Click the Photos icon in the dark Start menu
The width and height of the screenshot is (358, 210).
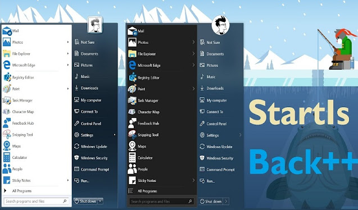[132, 42]
